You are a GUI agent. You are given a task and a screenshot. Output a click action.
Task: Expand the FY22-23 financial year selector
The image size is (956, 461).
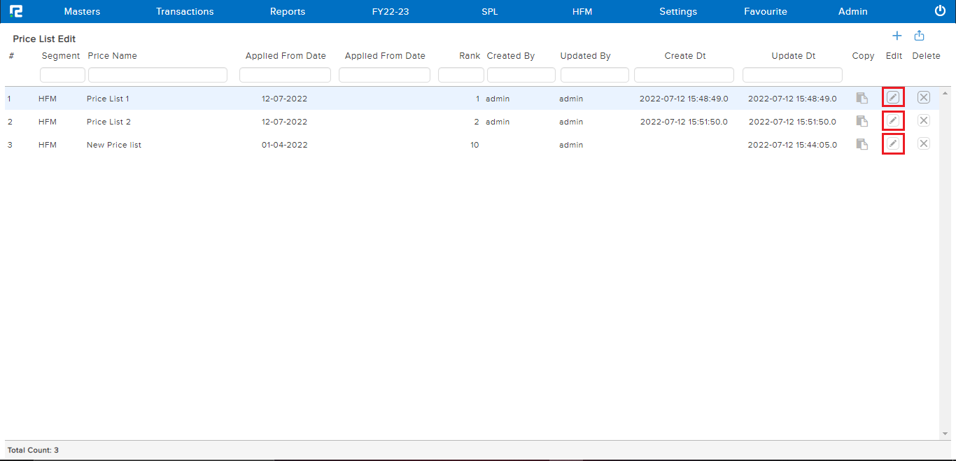390,11
